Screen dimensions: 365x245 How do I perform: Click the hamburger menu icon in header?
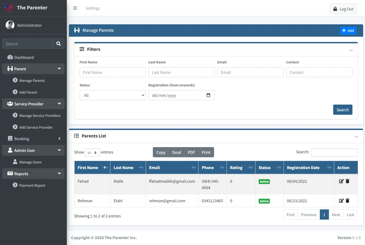pyautogui.click(x=75, y=8)
